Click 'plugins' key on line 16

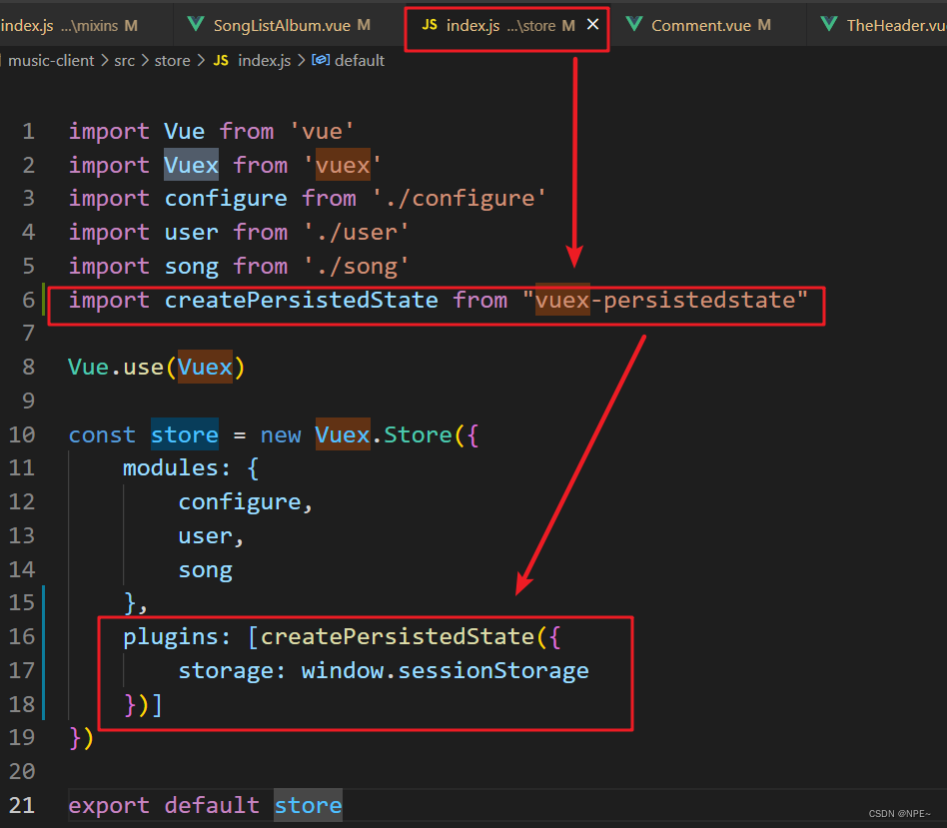tap(172, 637)
